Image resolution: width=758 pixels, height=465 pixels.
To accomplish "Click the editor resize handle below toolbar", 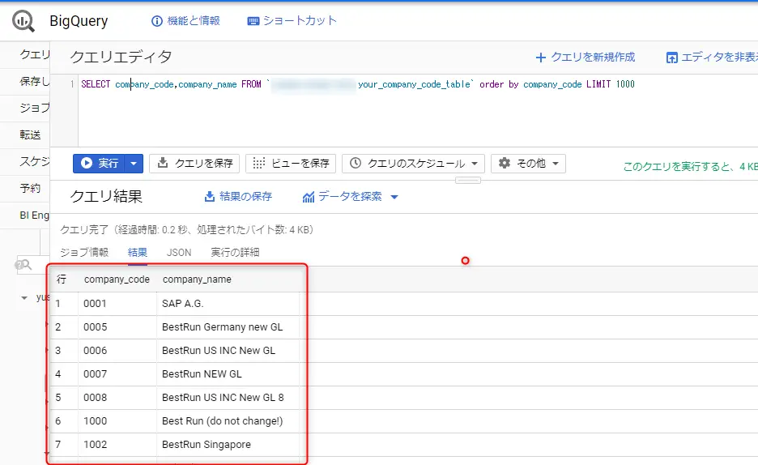I will (x=468, y=181).
